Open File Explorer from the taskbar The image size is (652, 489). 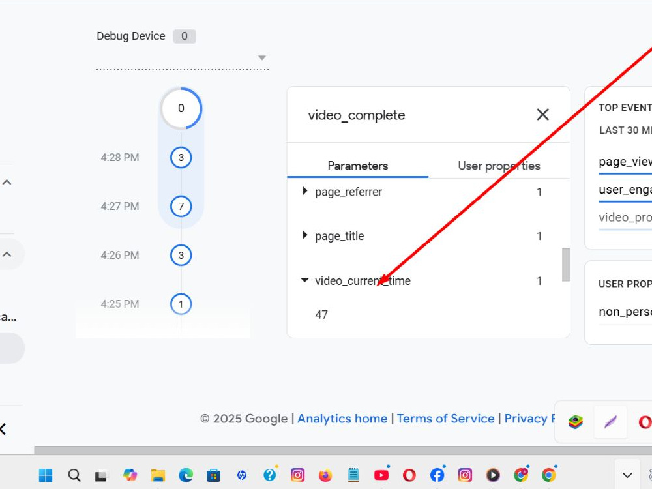(x=158, y=475)
